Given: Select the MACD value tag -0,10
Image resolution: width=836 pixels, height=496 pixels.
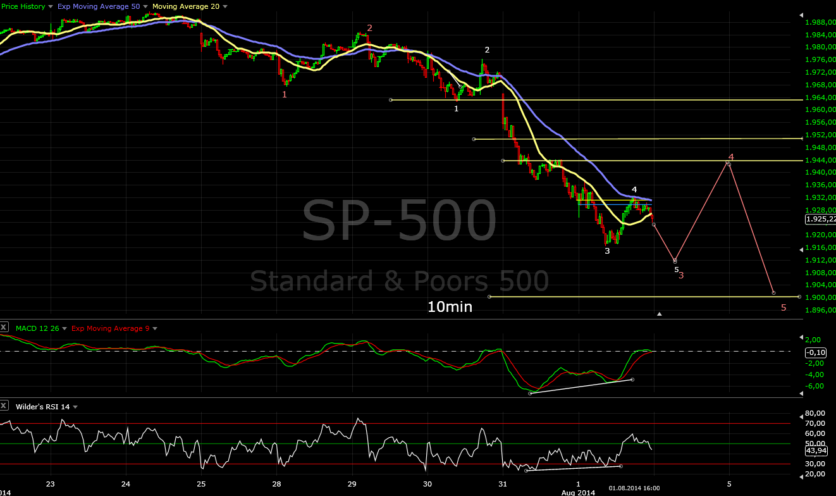Looking at the screenshot, I should [816, 352].
